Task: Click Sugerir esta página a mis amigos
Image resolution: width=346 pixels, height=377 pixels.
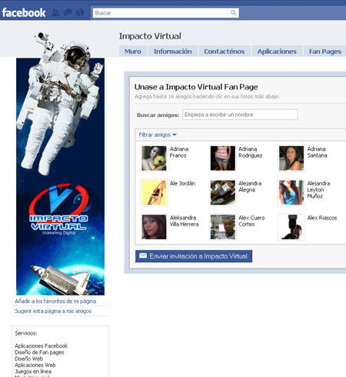Action: point(53,311)
